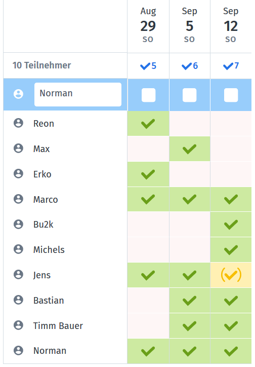Click the user icon in the highlighted input row

(18, 94)
